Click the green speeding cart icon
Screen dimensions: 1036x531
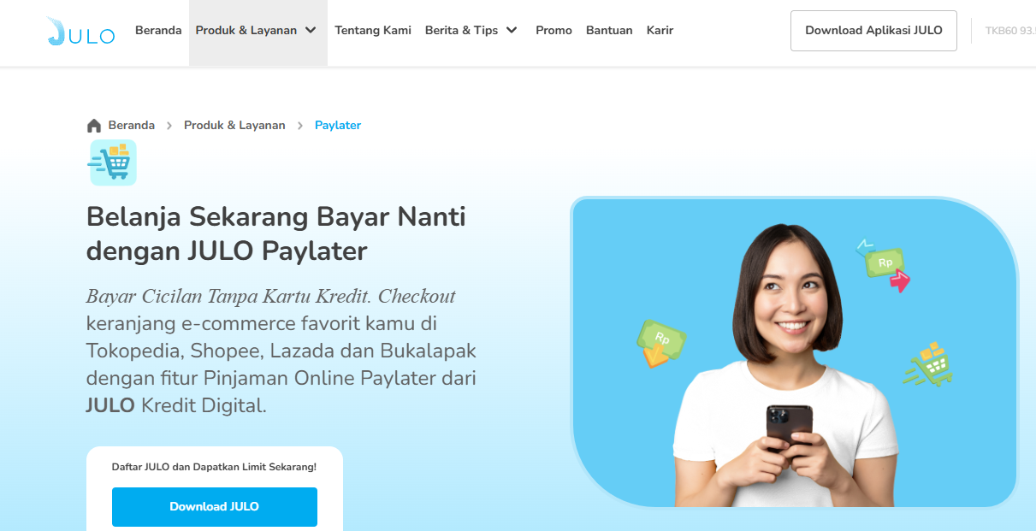(928, 365)
